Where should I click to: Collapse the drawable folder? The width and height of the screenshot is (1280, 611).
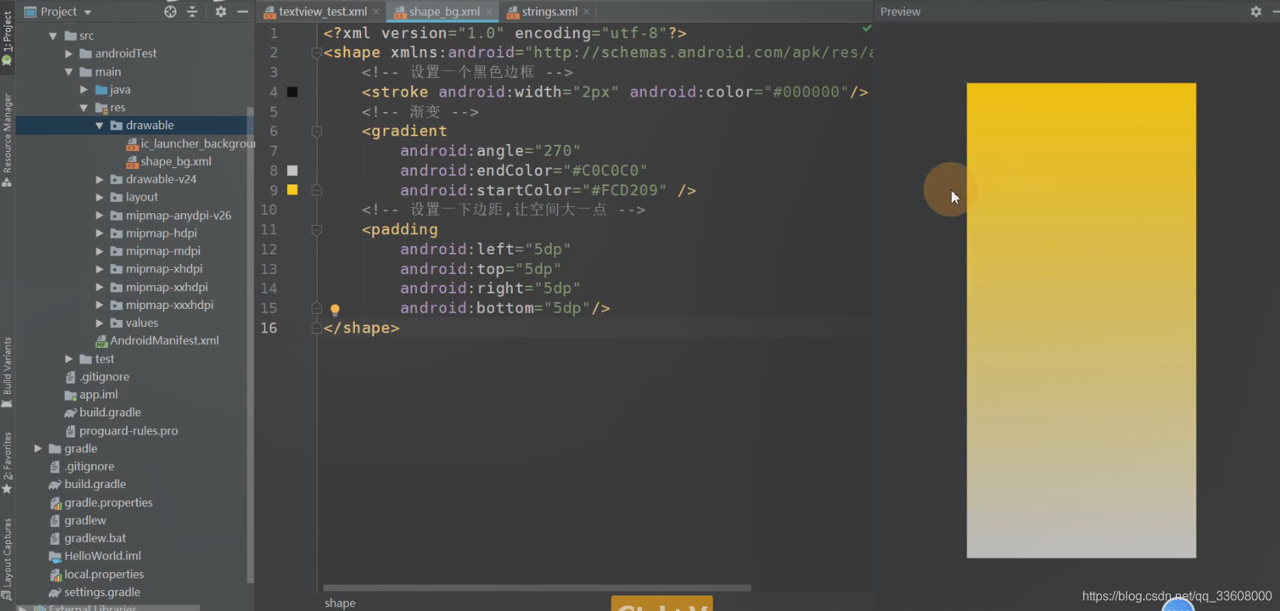coord(100,125)
